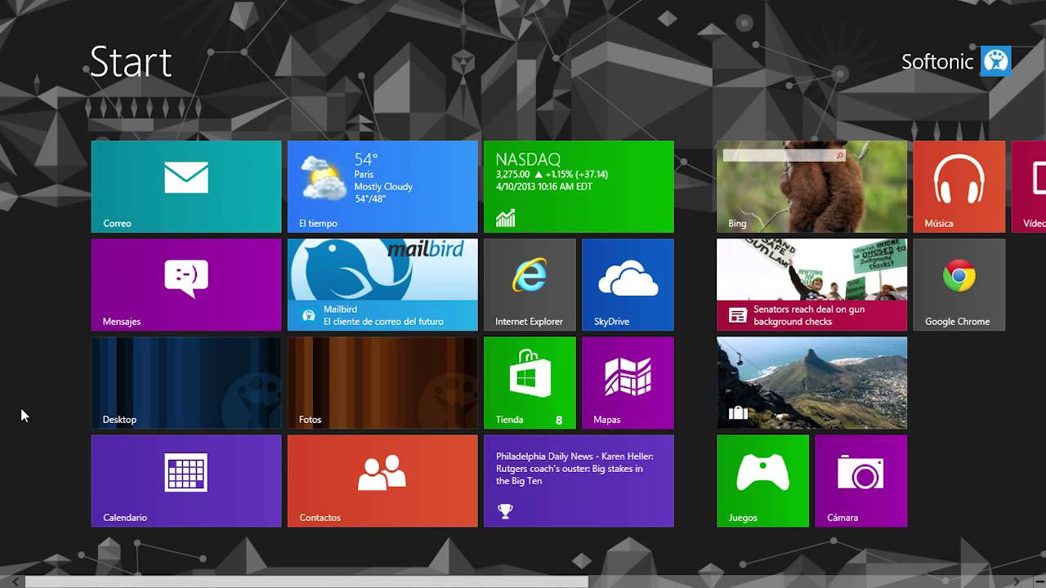Launch the Mensajes messaging tile
The width and height of the screenshot is (1046, 588).
pyautogui.click(x=186, y=285)
